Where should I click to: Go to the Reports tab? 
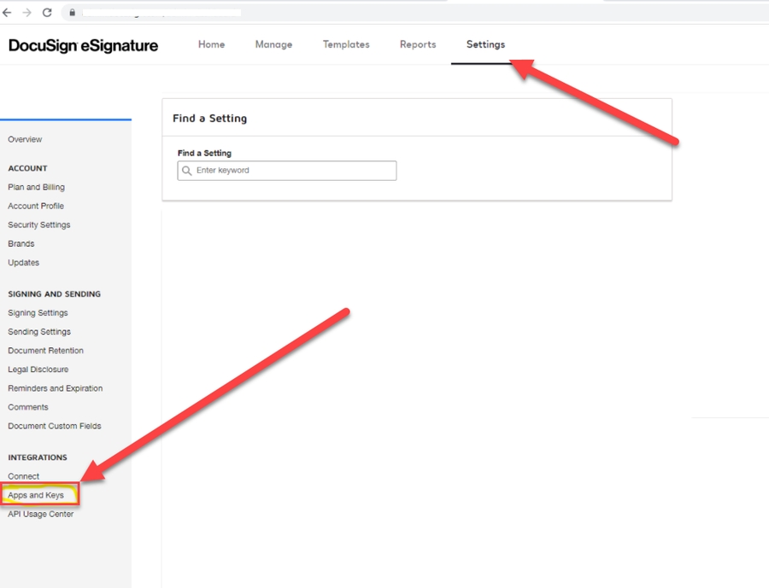click(418, 44)
